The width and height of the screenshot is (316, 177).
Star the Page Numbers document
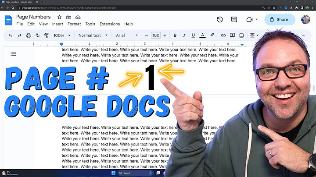point(59,17)
